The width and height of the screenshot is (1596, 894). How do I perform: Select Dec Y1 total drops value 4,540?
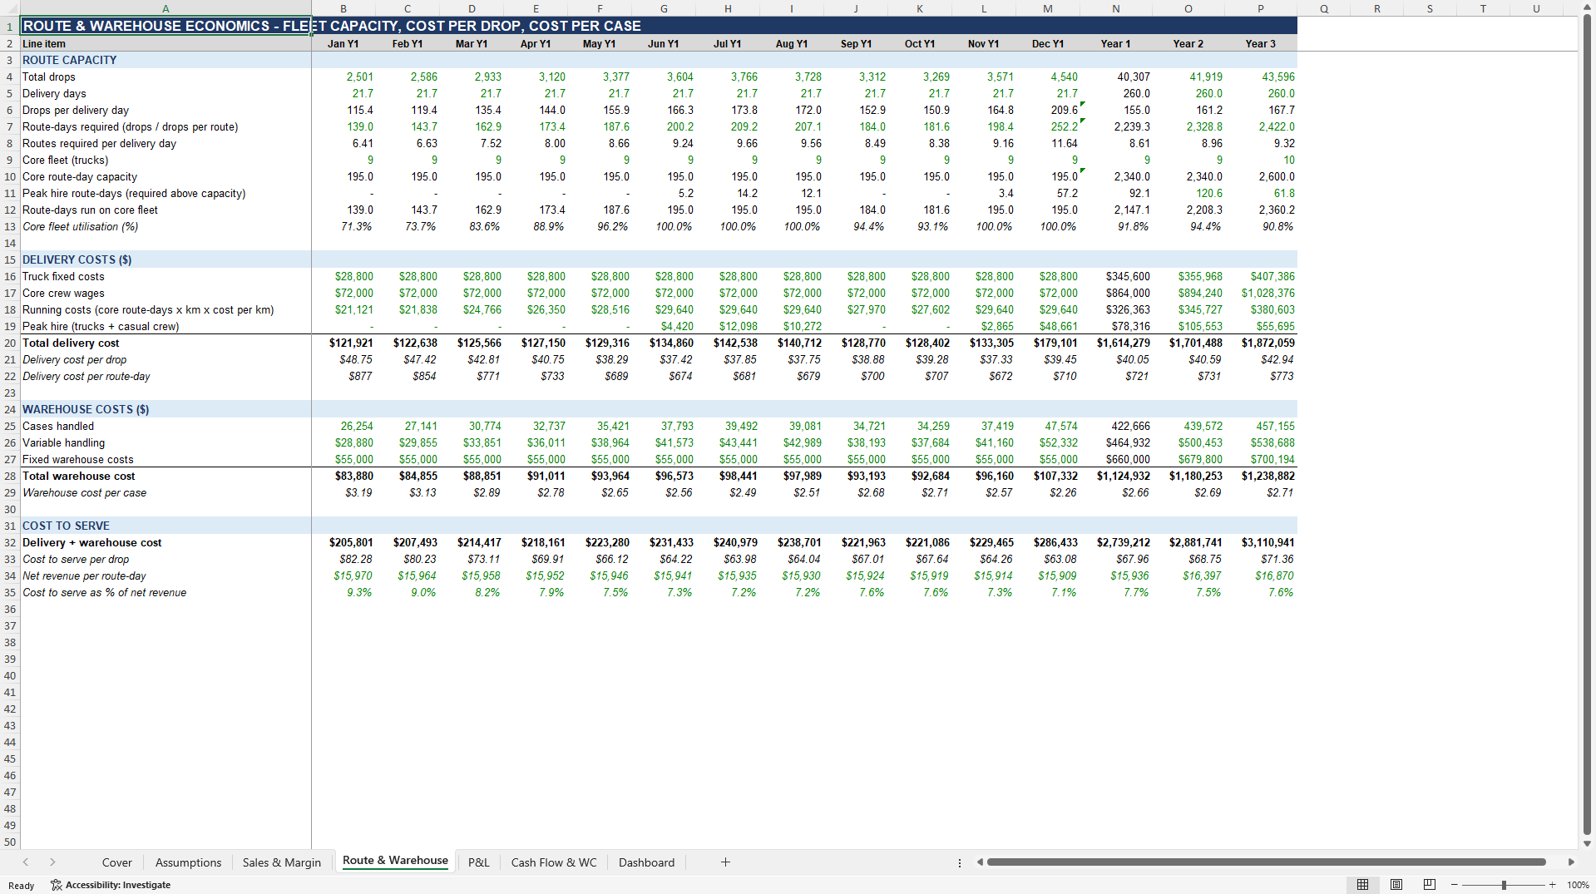tap(1048, 77)
